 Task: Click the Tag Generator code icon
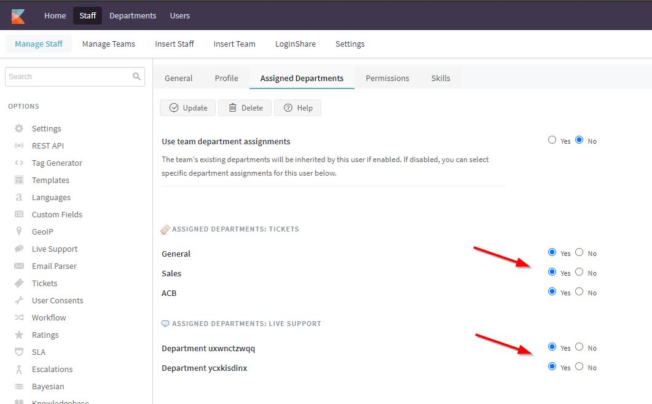pyautogui.click(x=19, y=163)
